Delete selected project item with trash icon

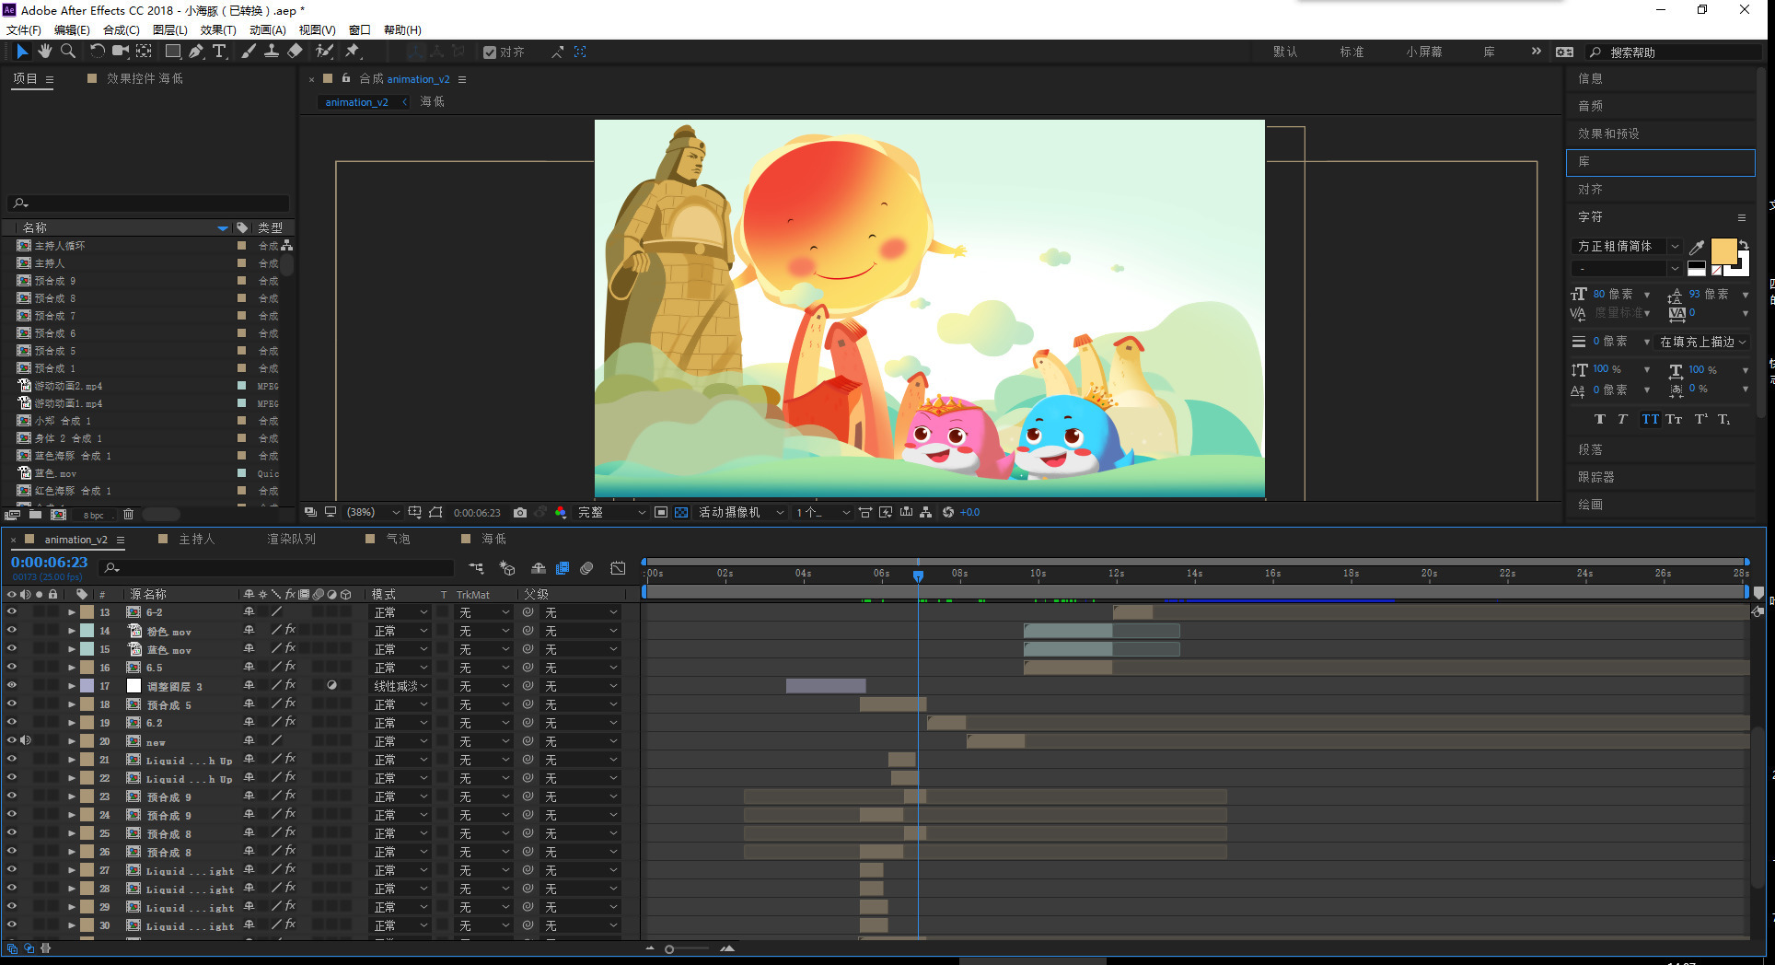(128, 515)
